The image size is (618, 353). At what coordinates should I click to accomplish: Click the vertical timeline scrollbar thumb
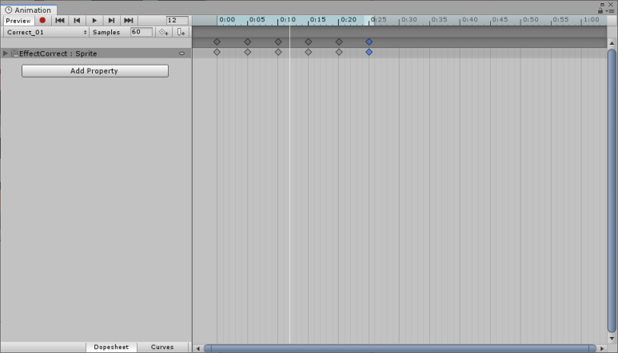[x=612, y=191]
